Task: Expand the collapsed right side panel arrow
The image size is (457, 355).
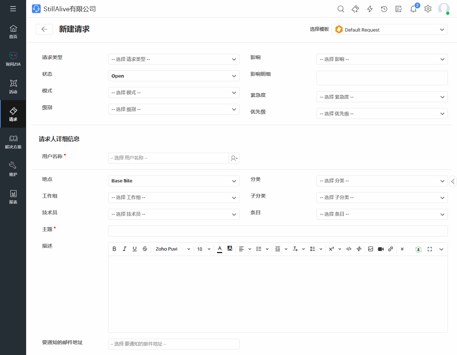Action: point(453,181)
